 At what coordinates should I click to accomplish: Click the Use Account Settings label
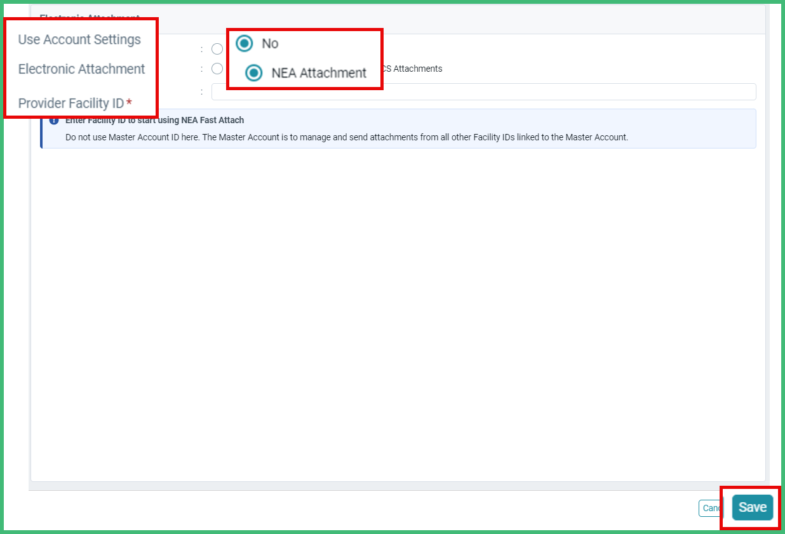pyautogui.click(x=79, y=39)
